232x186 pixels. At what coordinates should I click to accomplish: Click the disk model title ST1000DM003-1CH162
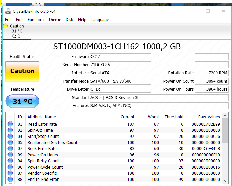[x=96, y=46]
